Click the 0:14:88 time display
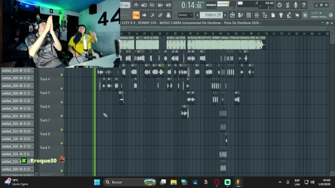The image size is (335, 188). click(191, 5)
